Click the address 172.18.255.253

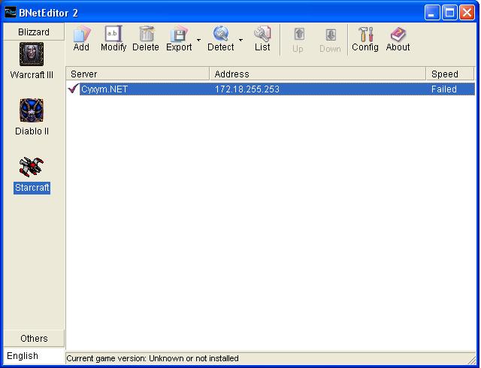click(x=247, y=89)
